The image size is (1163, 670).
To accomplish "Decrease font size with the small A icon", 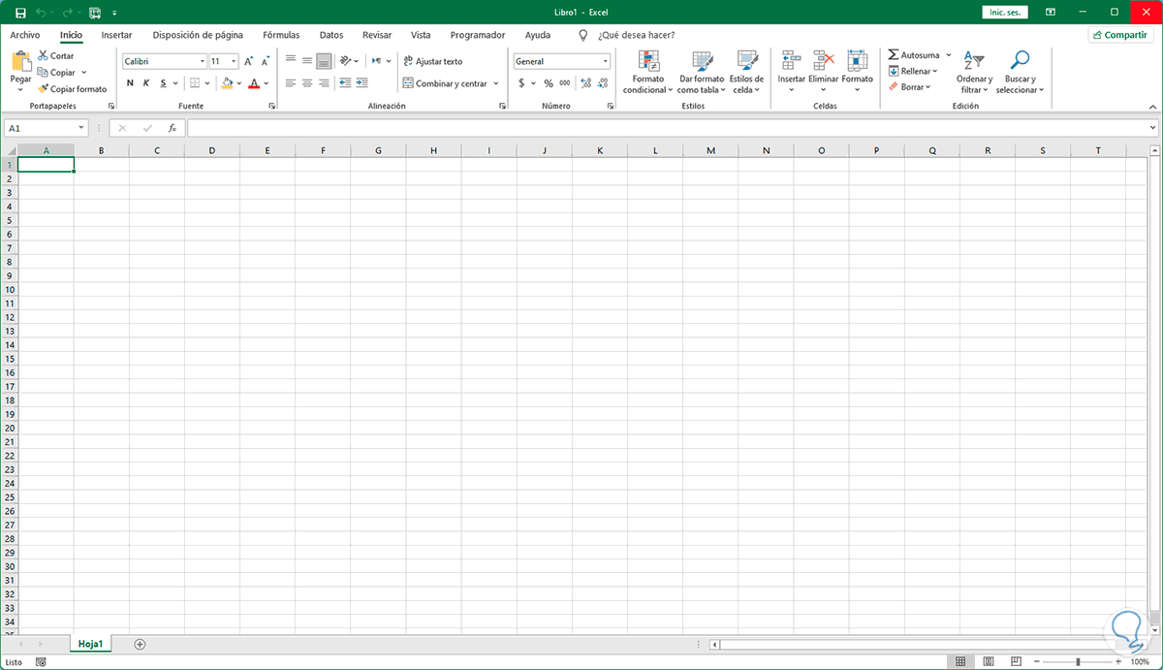I will click(x=264, y=61).
